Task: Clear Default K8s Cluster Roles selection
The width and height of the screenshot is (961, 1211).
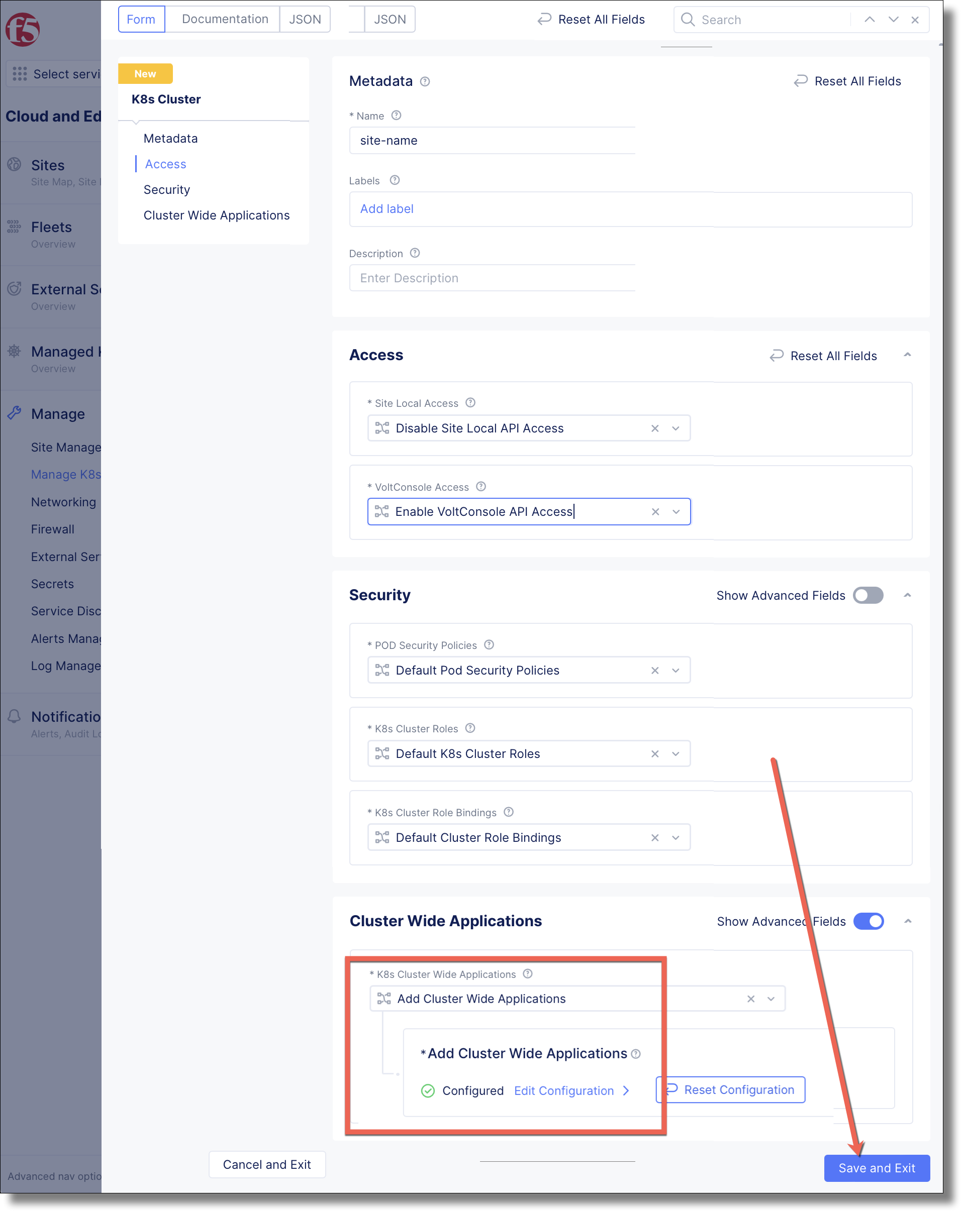Action: 655,754
